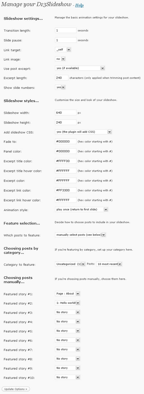
Task: Open the Help link in the header
Action: click(x=79, y=5)
